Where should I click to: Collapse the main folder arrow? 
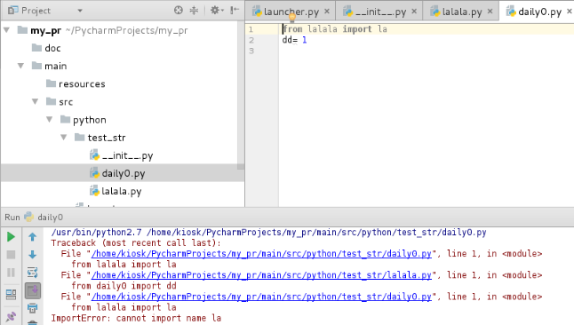click(20, 66)
